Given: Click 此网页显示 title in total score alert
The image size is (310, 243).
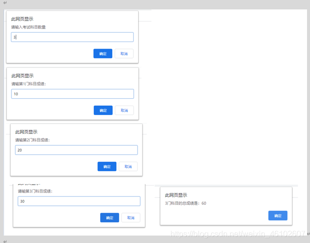Looking at the screenshot, I should pos(176,195).
